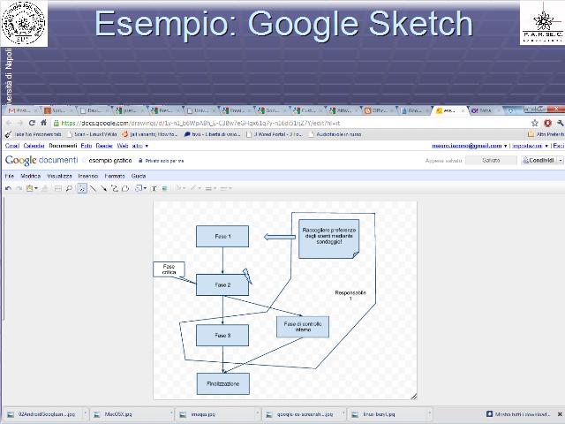The image size is (565, 424).
Task: Click the Condividi share button
Action: [539, 160]
